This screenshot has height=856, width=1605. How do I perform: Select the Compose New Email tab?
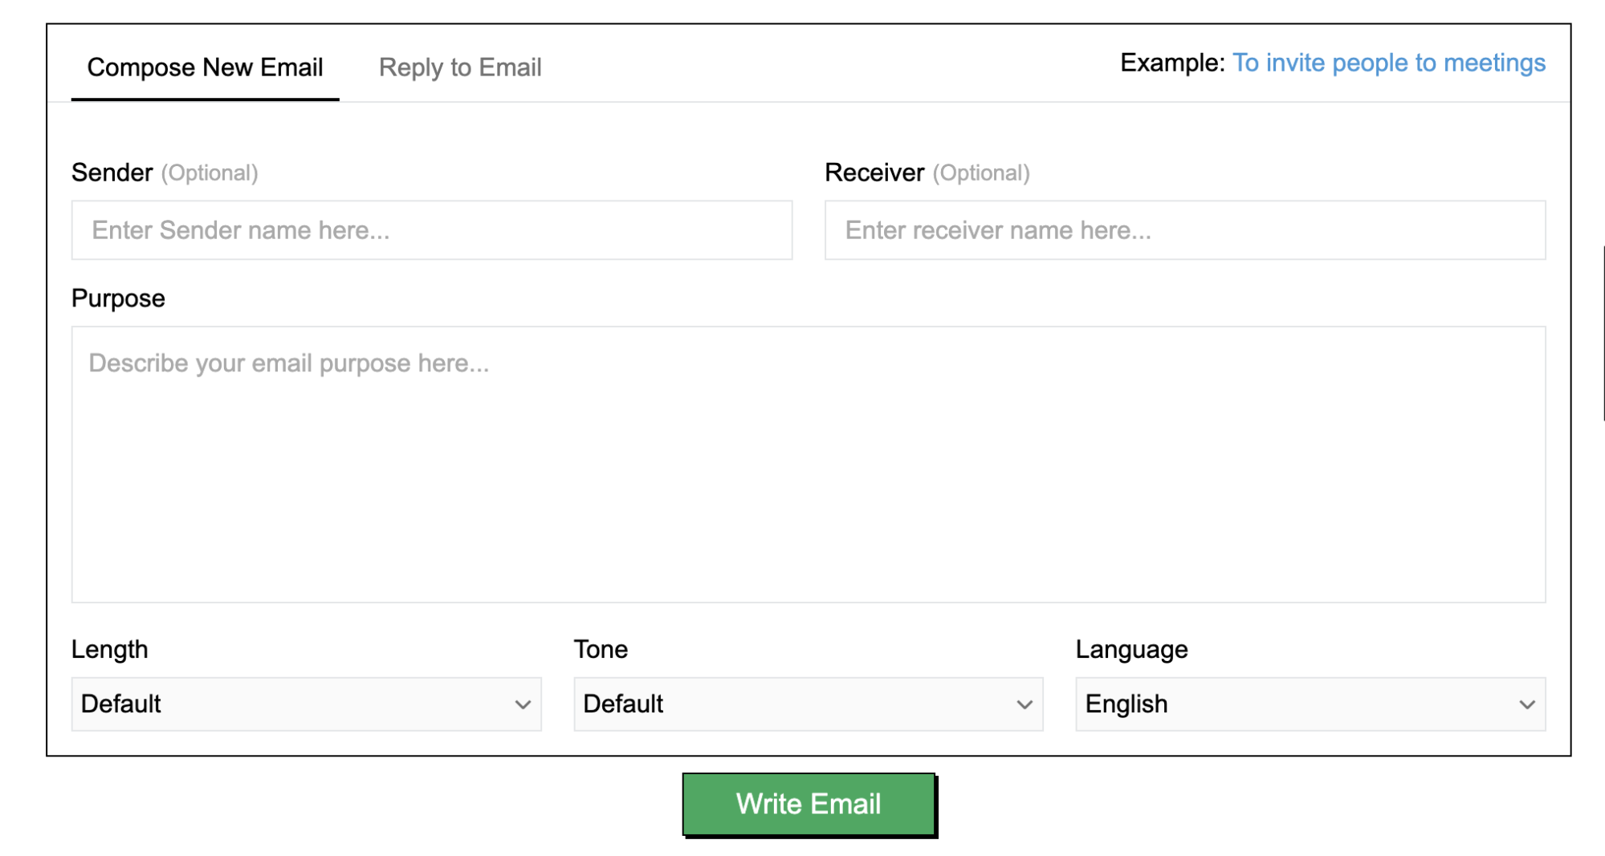point(206,67)
